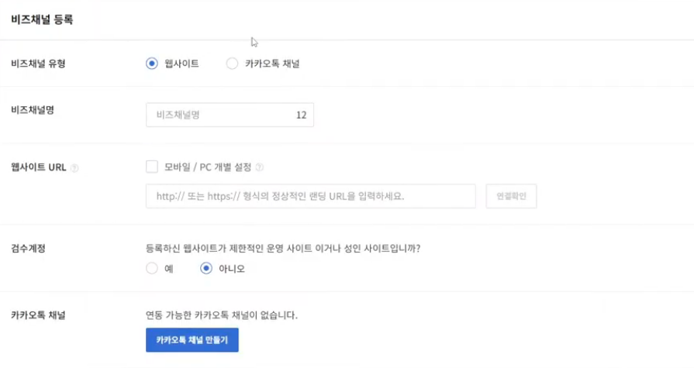Click the 비즈채널 유형 row label
This screenshot has height=368, width=694.
[x=38, y=64]
